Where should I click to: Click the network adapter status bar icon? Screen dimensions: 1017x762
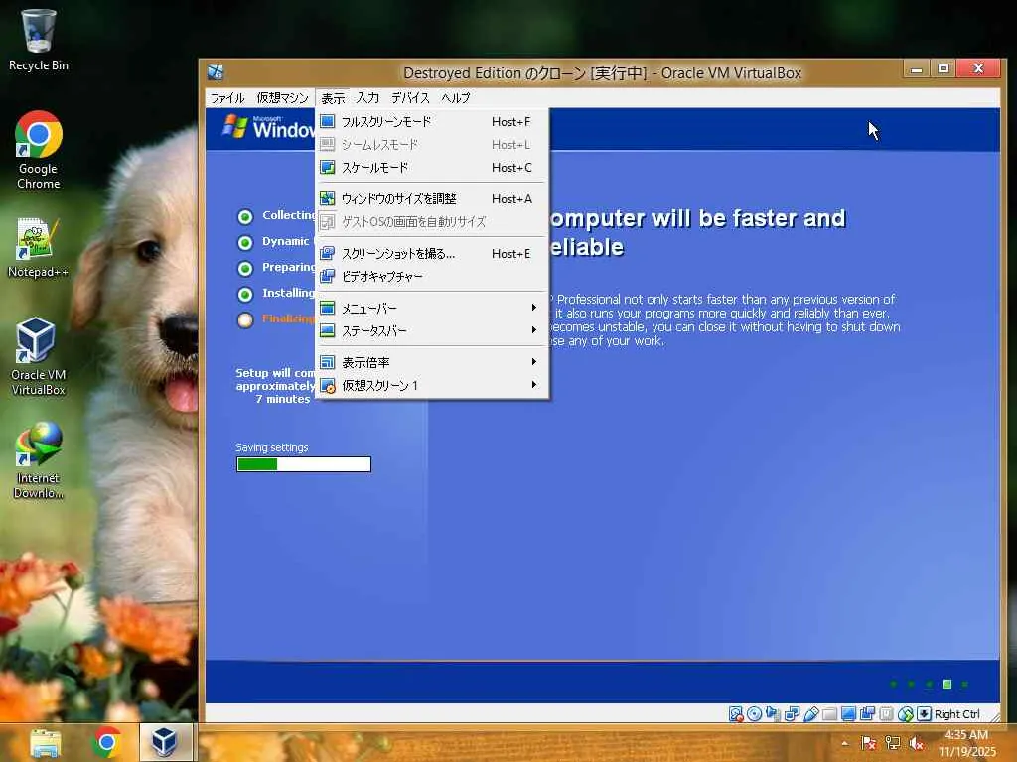coord(792,714)
